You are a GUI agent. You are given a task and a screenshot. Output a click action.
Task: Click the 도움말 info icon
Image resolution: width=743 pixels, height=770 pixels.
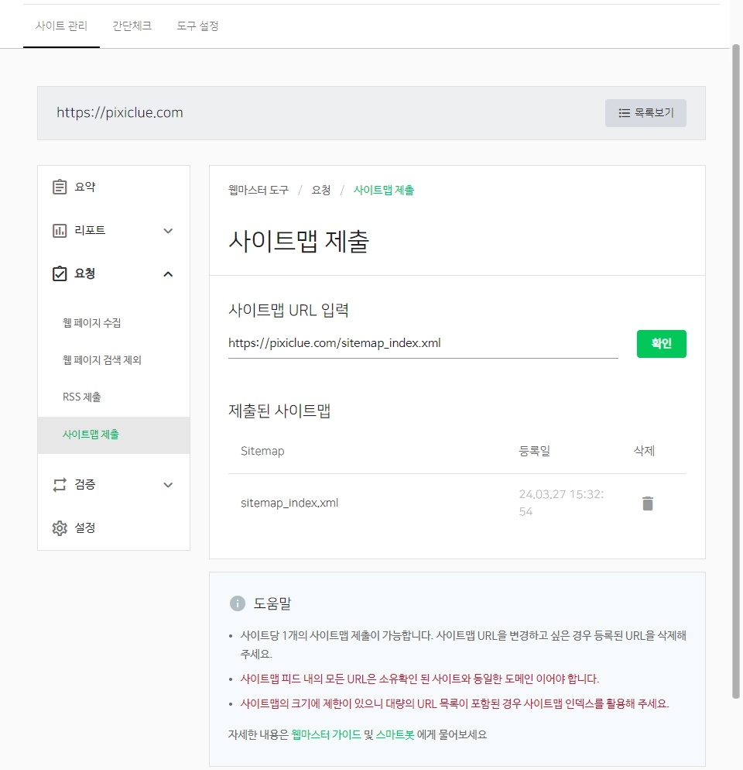click(238, 603)
